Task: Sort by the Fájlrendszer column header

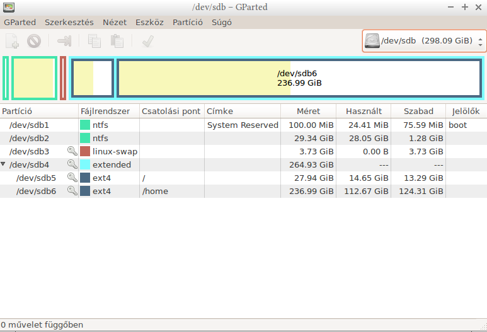Action: coord(109,111)
